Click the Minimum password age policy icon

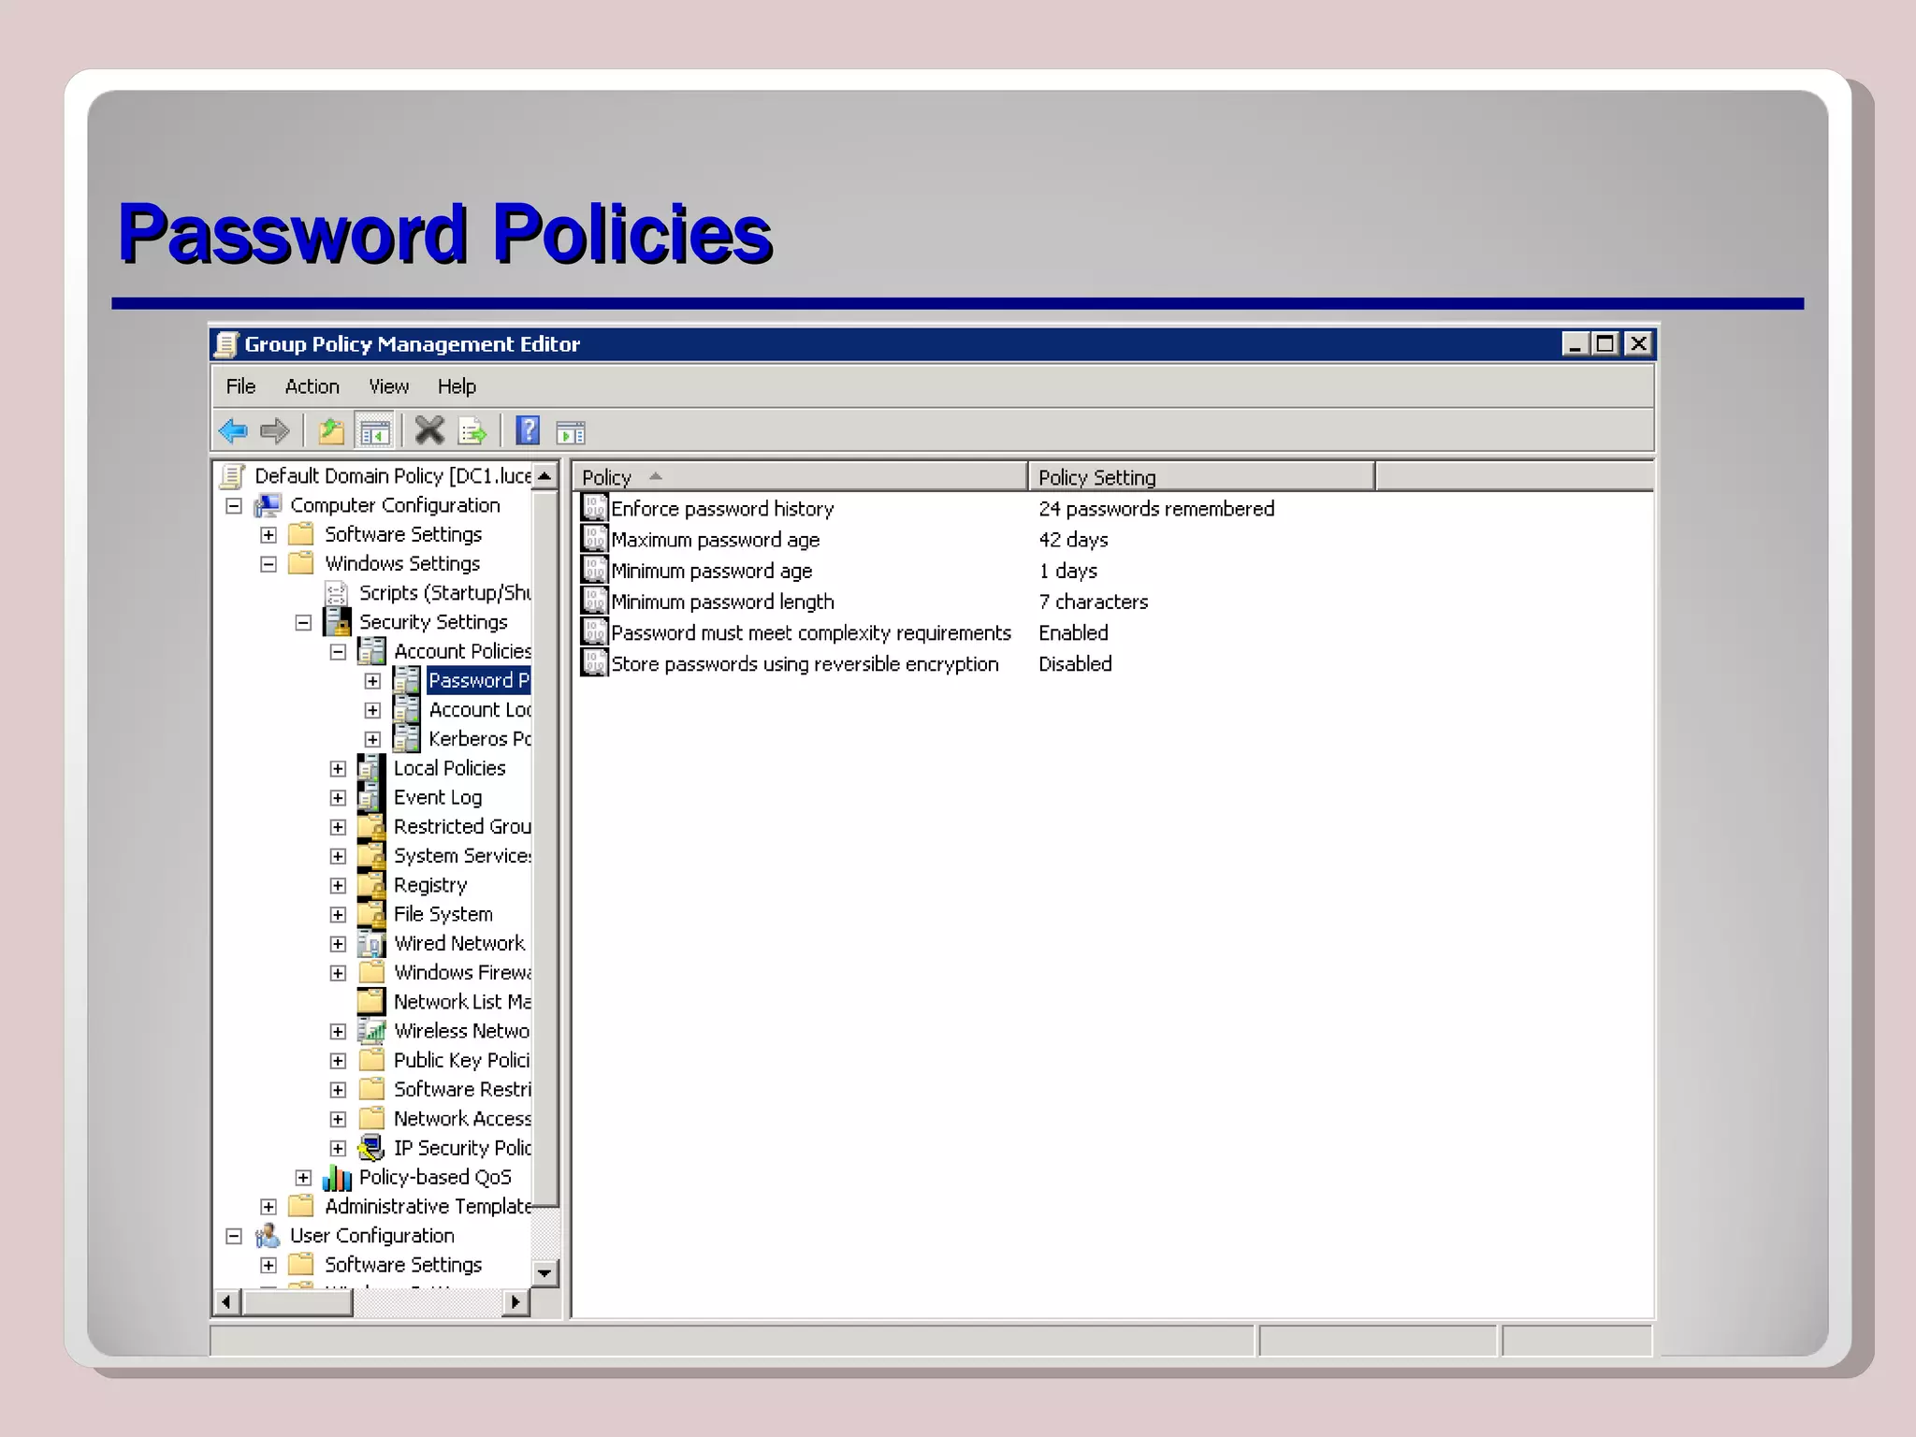pos(594,570)
